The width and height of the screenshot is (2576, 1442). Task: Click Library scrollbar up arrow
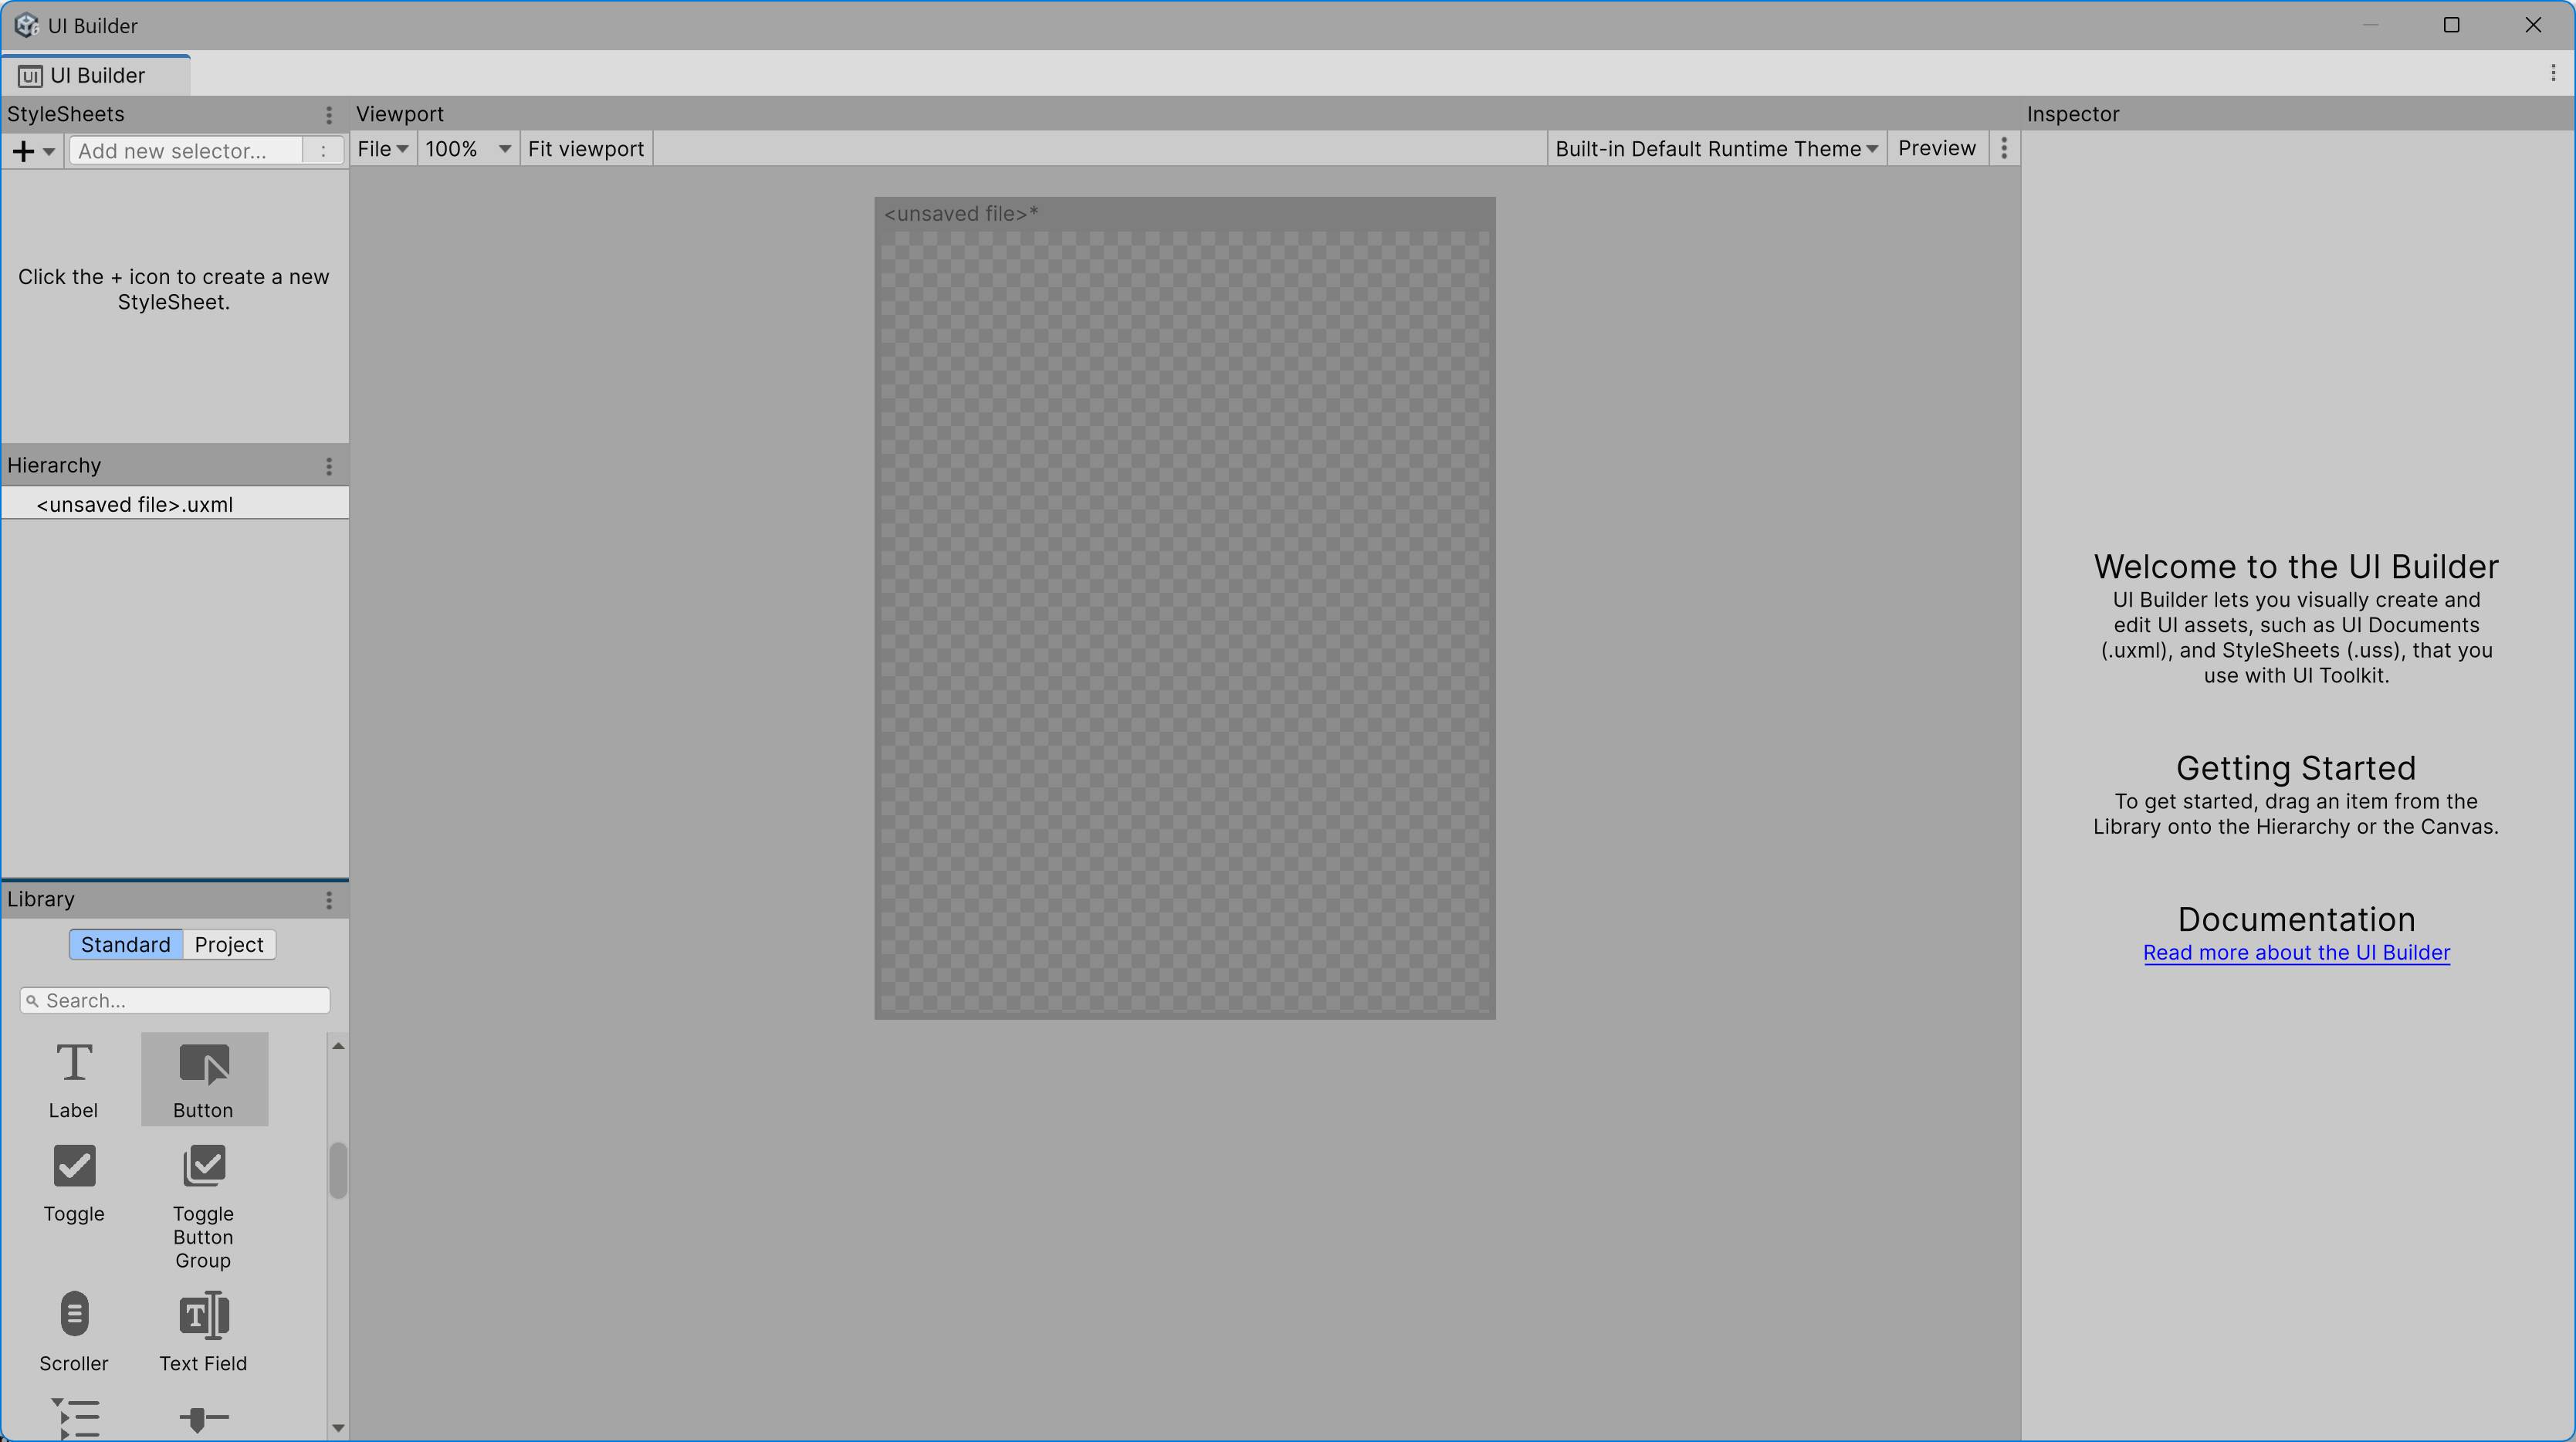click(x=338, y=1046)
